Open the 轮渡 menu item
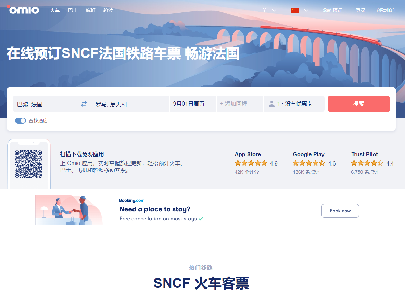405x294 pixels. [x=108, y=10]
